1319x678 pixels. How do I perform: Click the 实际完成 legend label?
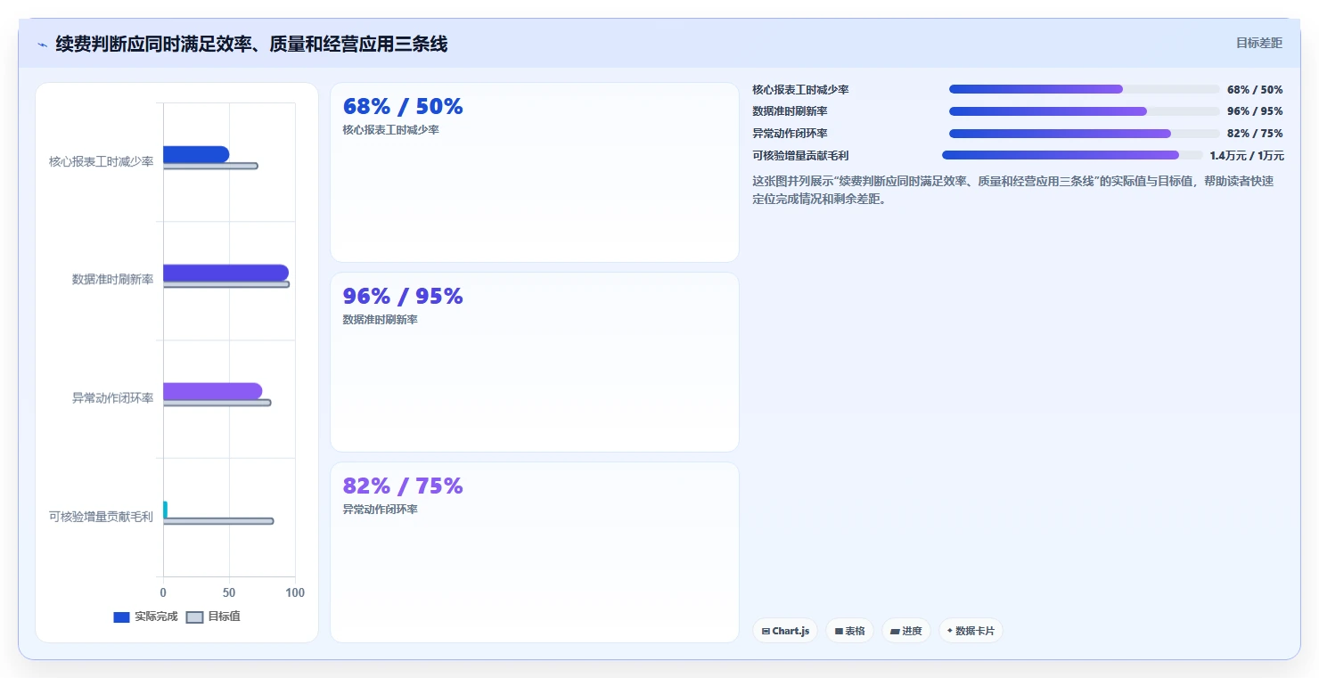coord(156,617)
